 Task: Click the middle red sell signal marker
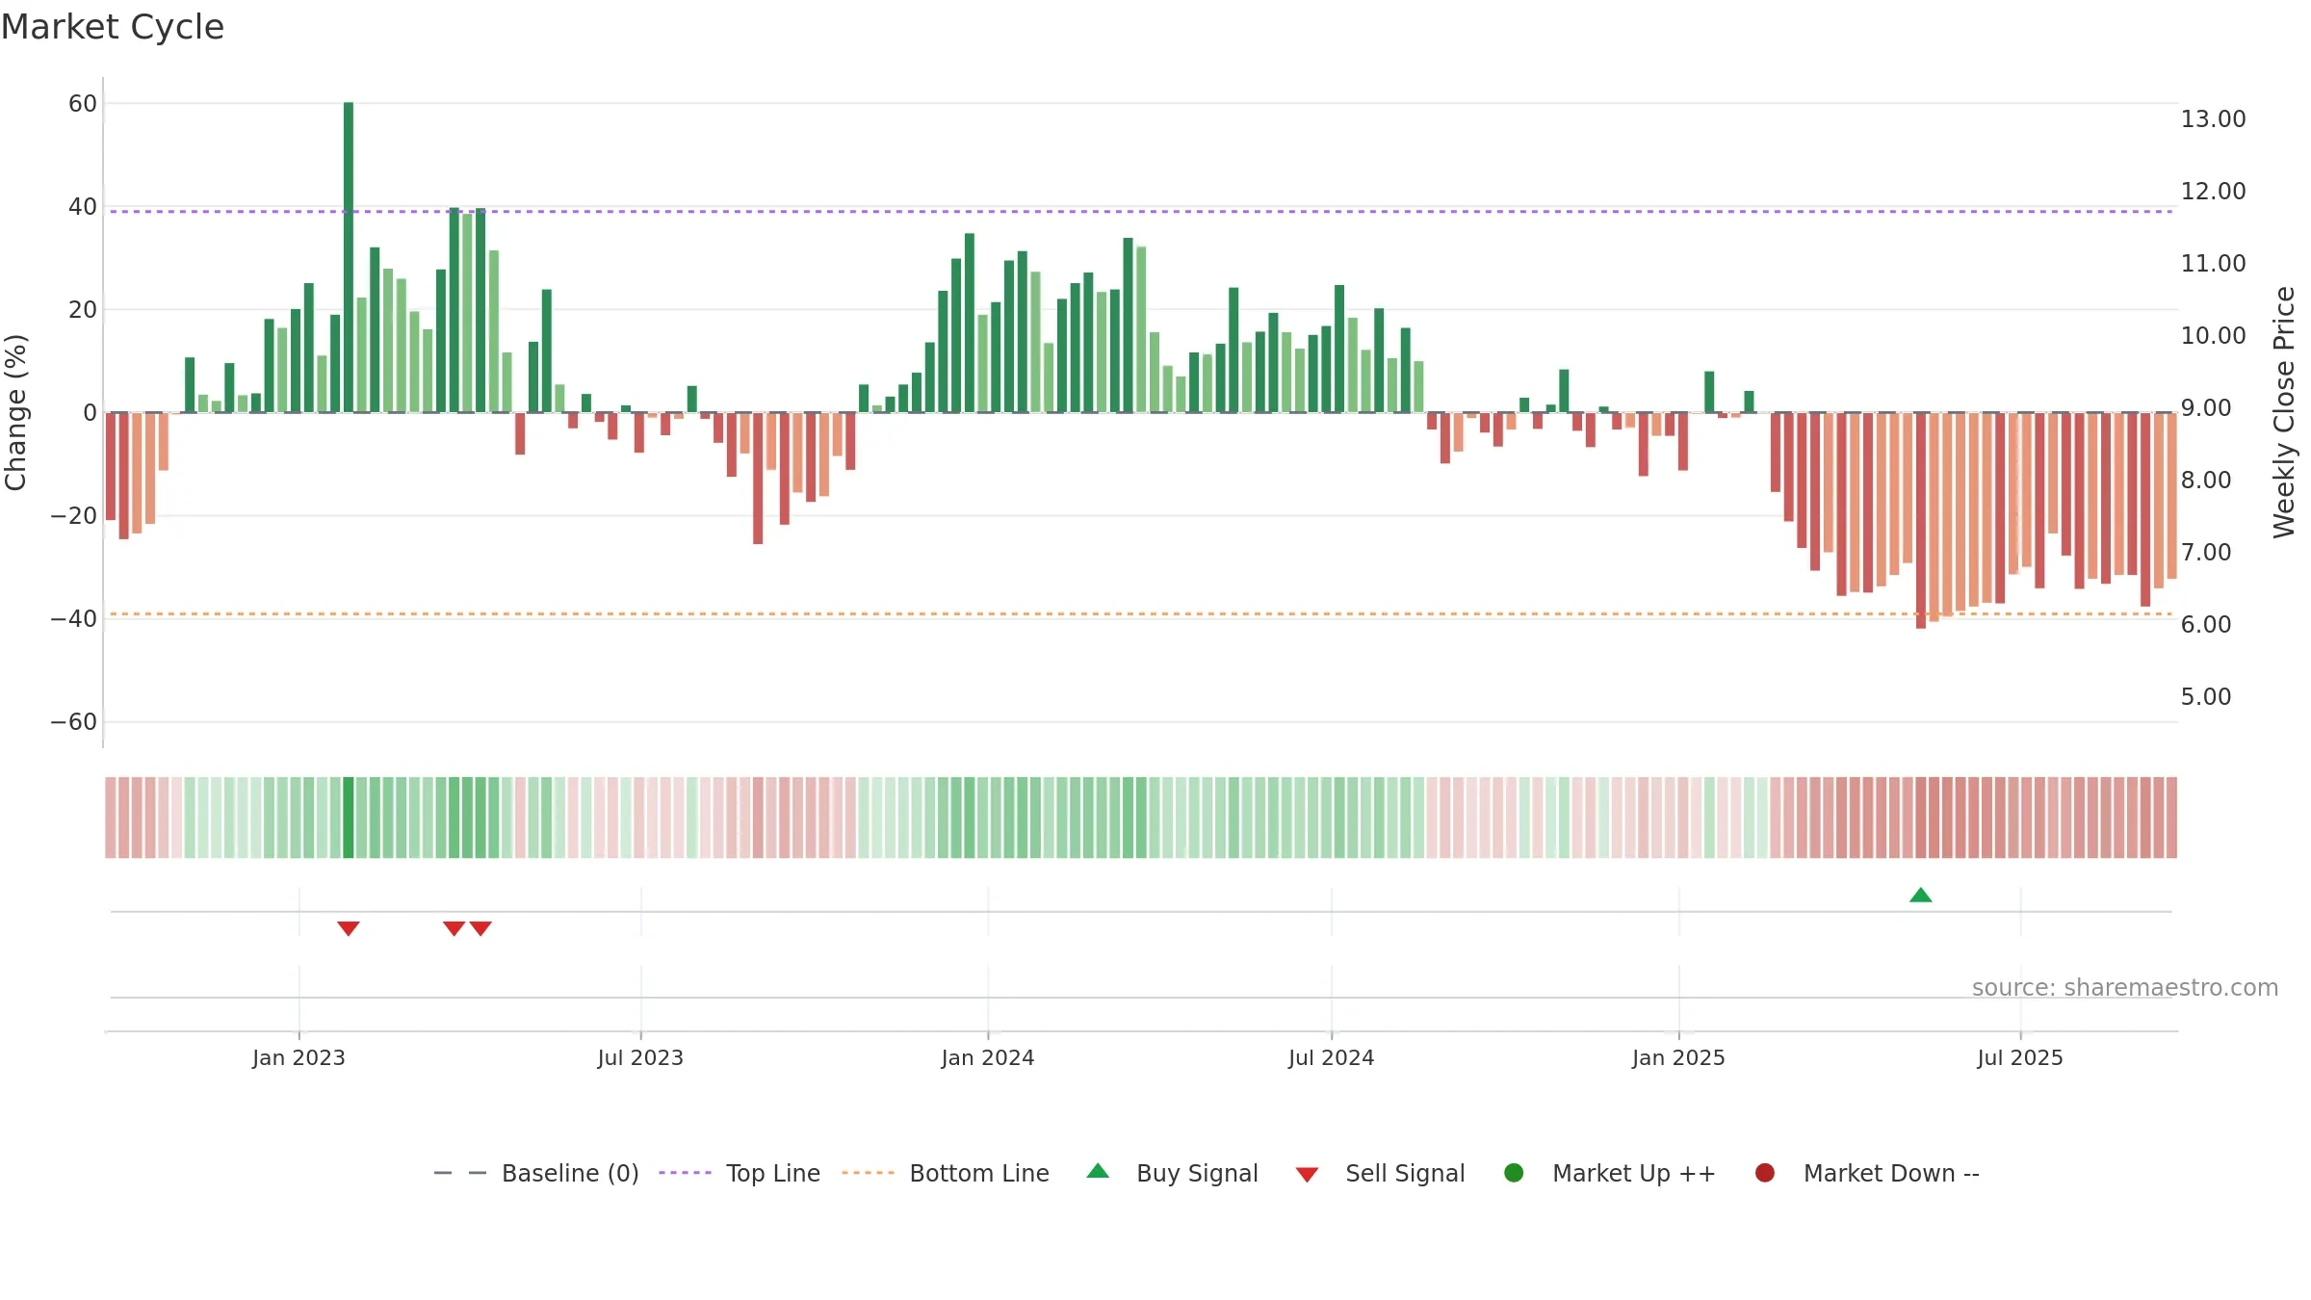click(454, 928)
